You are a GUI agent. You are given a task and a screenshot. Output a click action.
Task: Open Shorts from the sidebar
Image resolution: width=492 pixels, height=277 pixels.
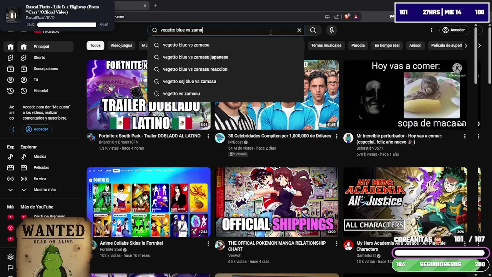pyautogui.click(x=45, y=58)
